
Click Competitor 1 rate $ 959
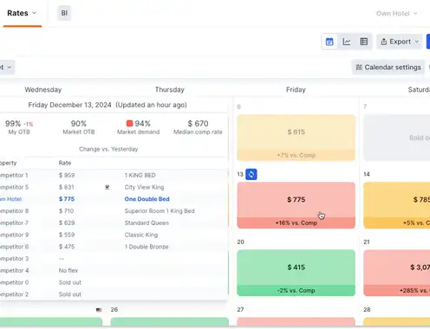pos(67,175)
